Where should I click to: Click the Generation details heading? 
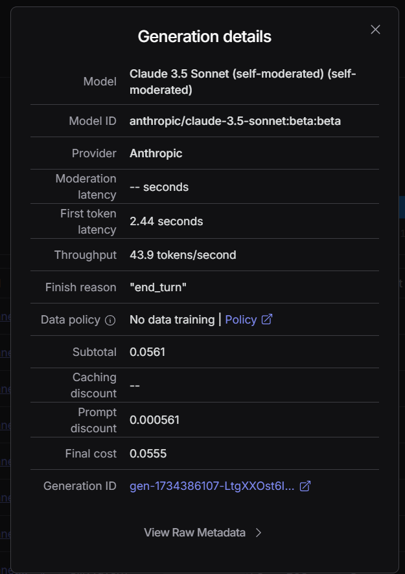pos(205,37)
